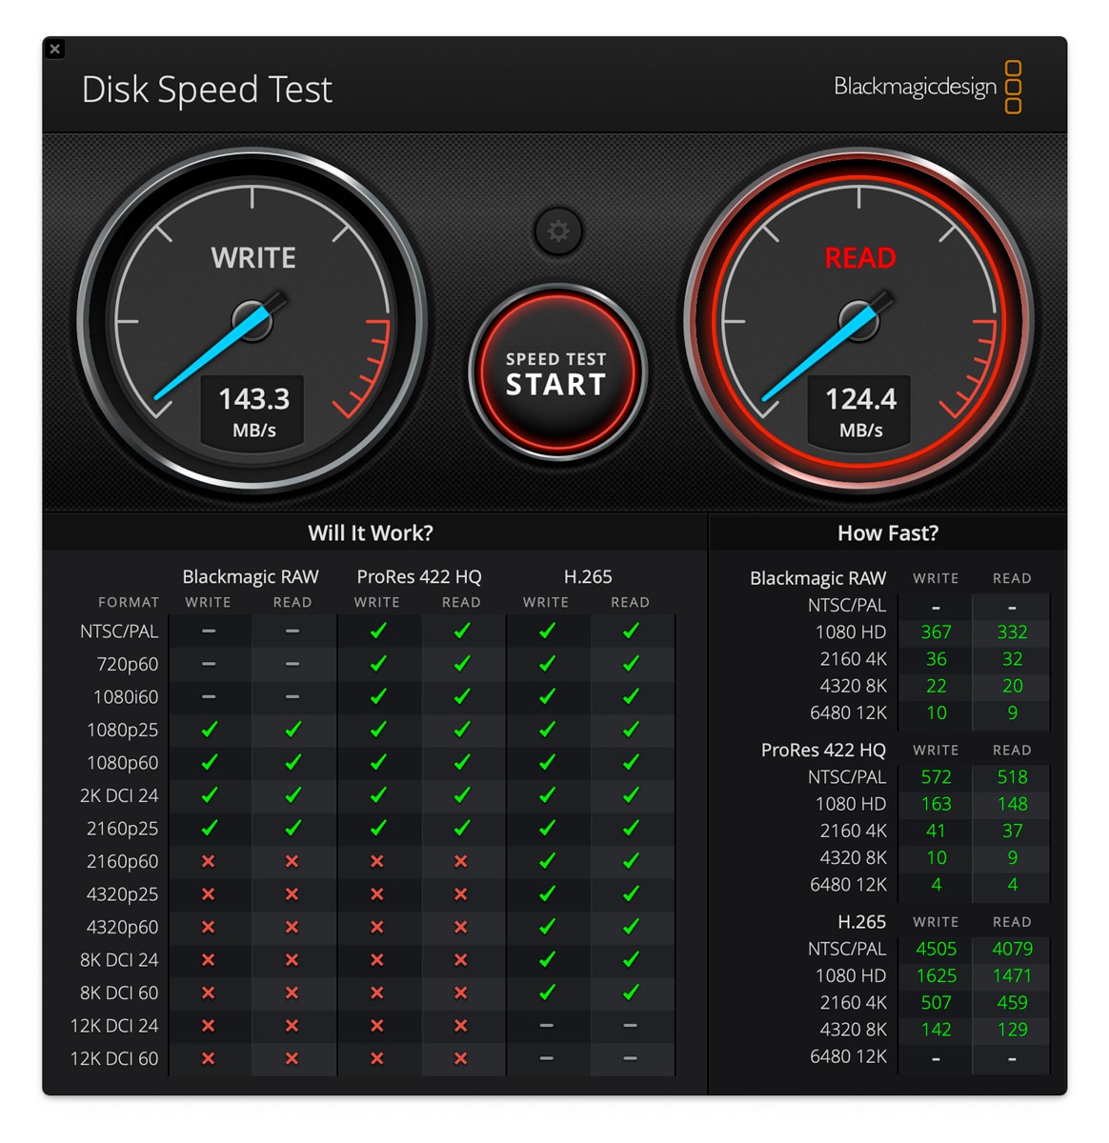Click ProRes 422 HQ 1080 HD write value 163
The image size is (1109, 1143).
pyautogui.click(x=936, y=804)
